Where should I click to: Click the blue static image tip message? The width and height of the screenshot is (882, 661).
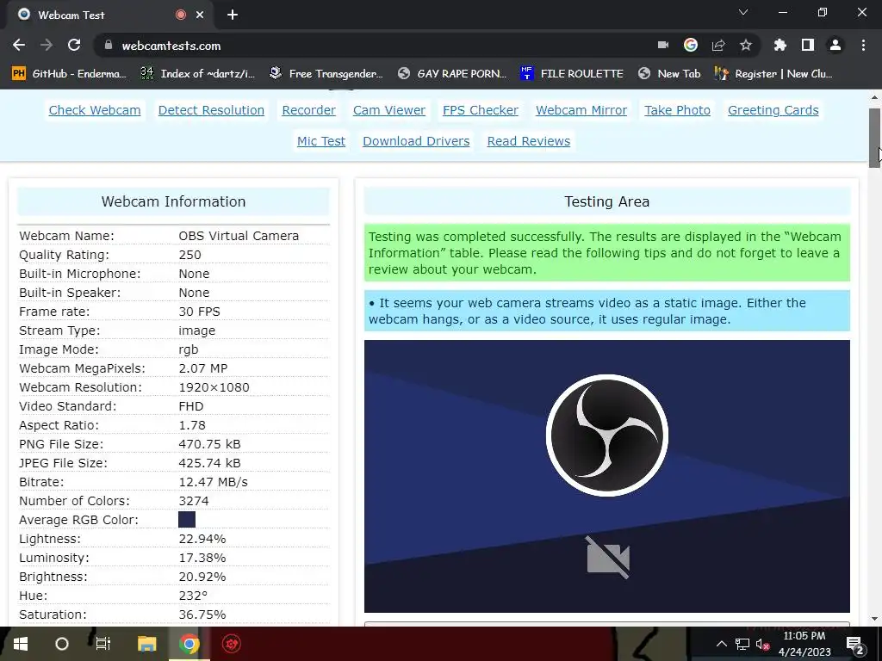click(x=607, y=311)
